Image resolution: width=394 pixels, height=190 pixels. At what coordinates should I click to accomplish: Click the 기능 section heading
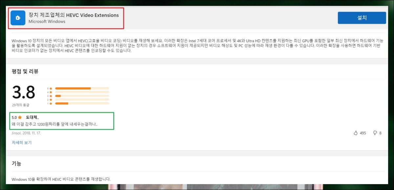16,164
